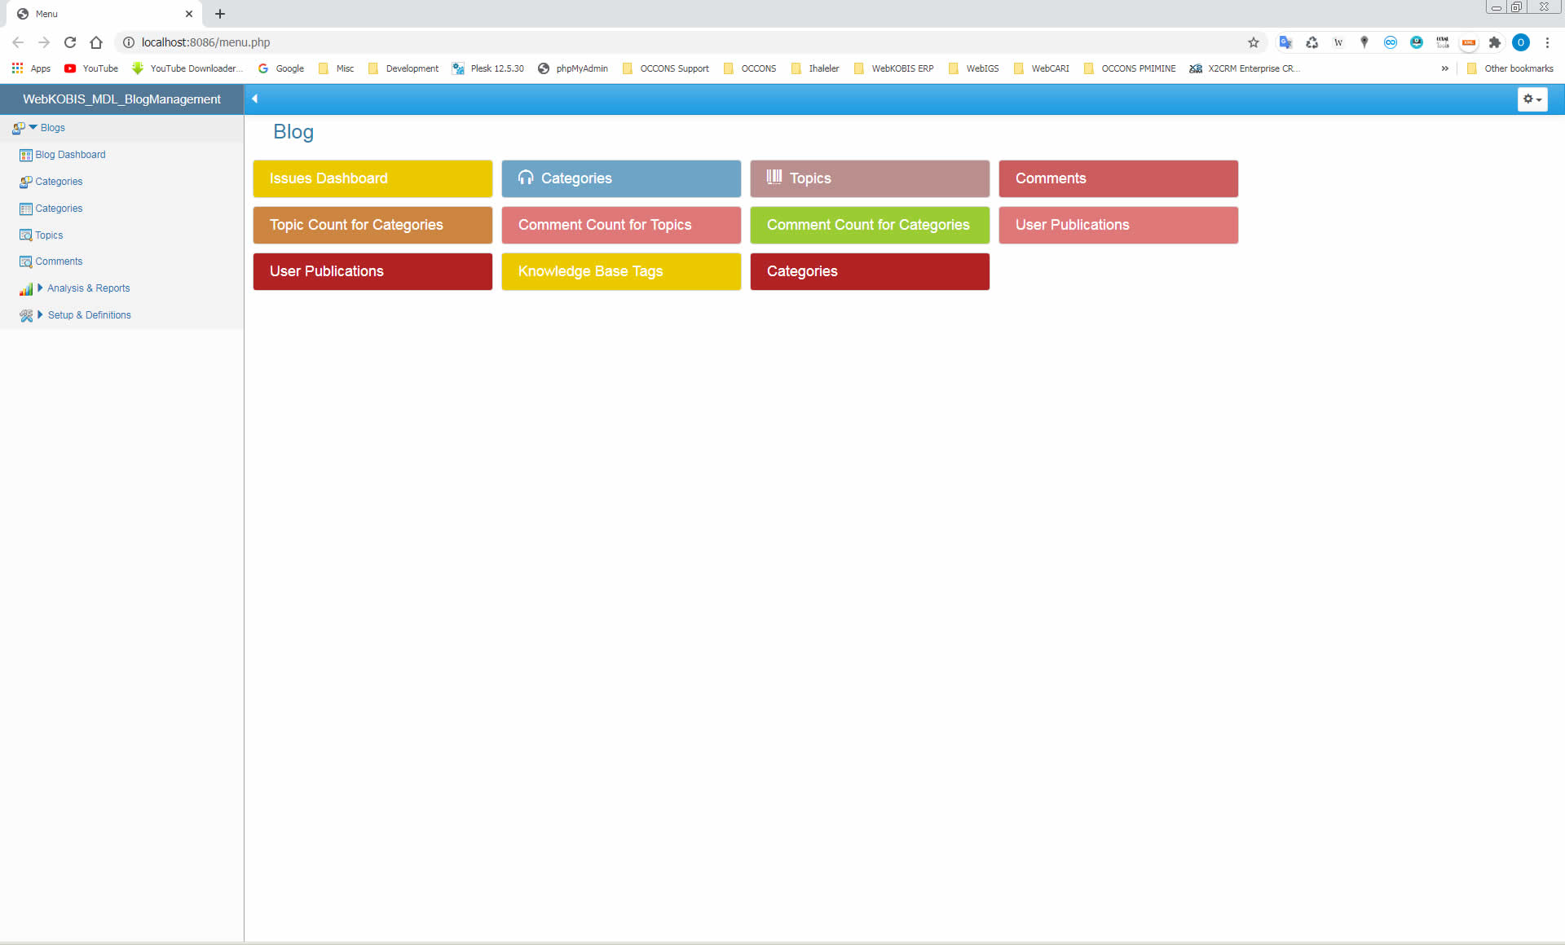Click the orange XML extension icon

[x=1469, y=42]
